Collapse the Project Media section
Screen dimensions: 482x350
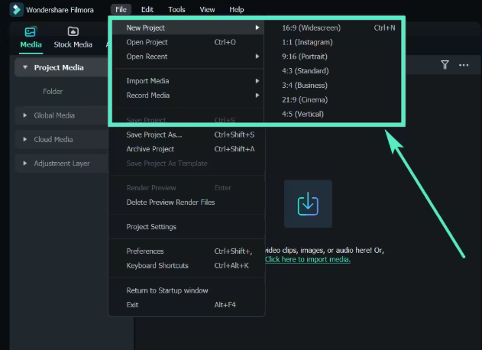(x=25, y=67)
